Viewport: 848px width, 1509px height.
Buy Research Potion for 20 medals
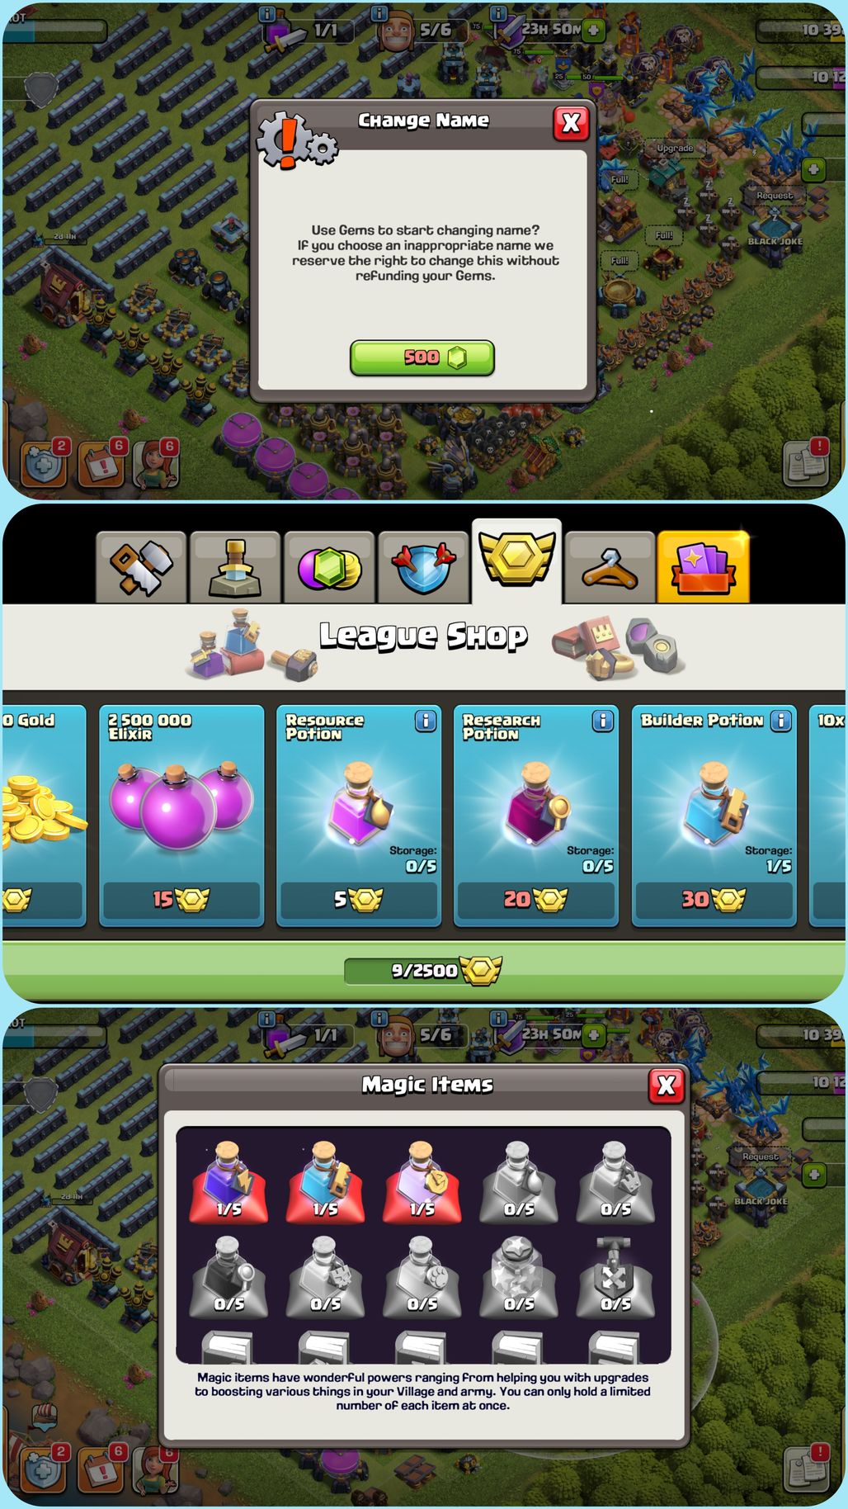coord(536,900)
